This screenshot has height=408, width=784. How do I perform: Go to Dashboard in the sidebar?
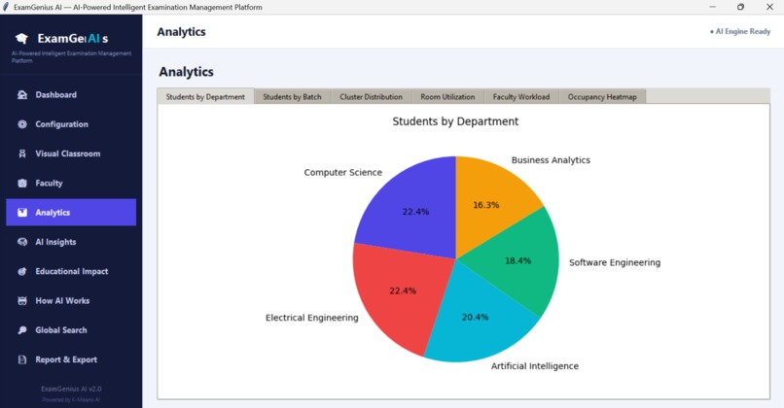tap(71, 95)
